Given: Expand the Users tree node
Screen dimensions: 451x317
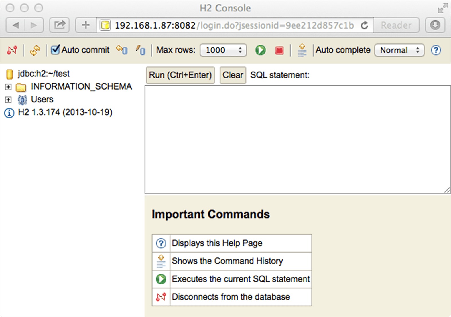Looking at the screenshot, I should tap(8, 100).
